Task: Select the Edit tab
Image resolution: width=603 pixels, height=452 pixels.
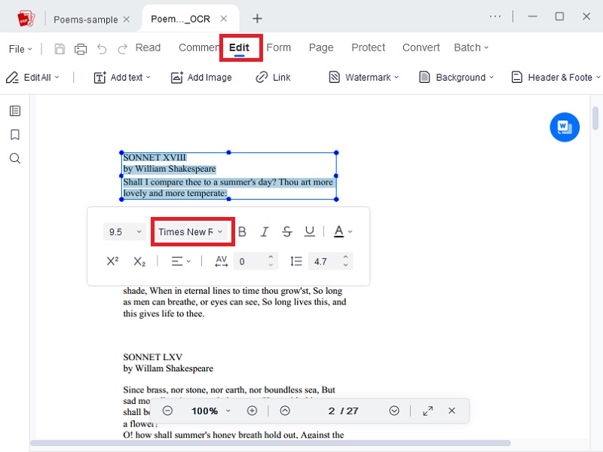Action: 239,47
